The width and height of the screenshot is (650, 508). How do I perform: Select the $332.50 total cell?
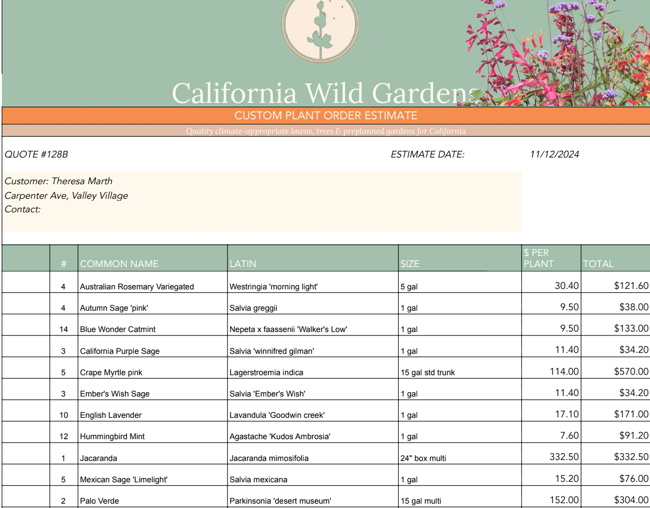[616, 454]
